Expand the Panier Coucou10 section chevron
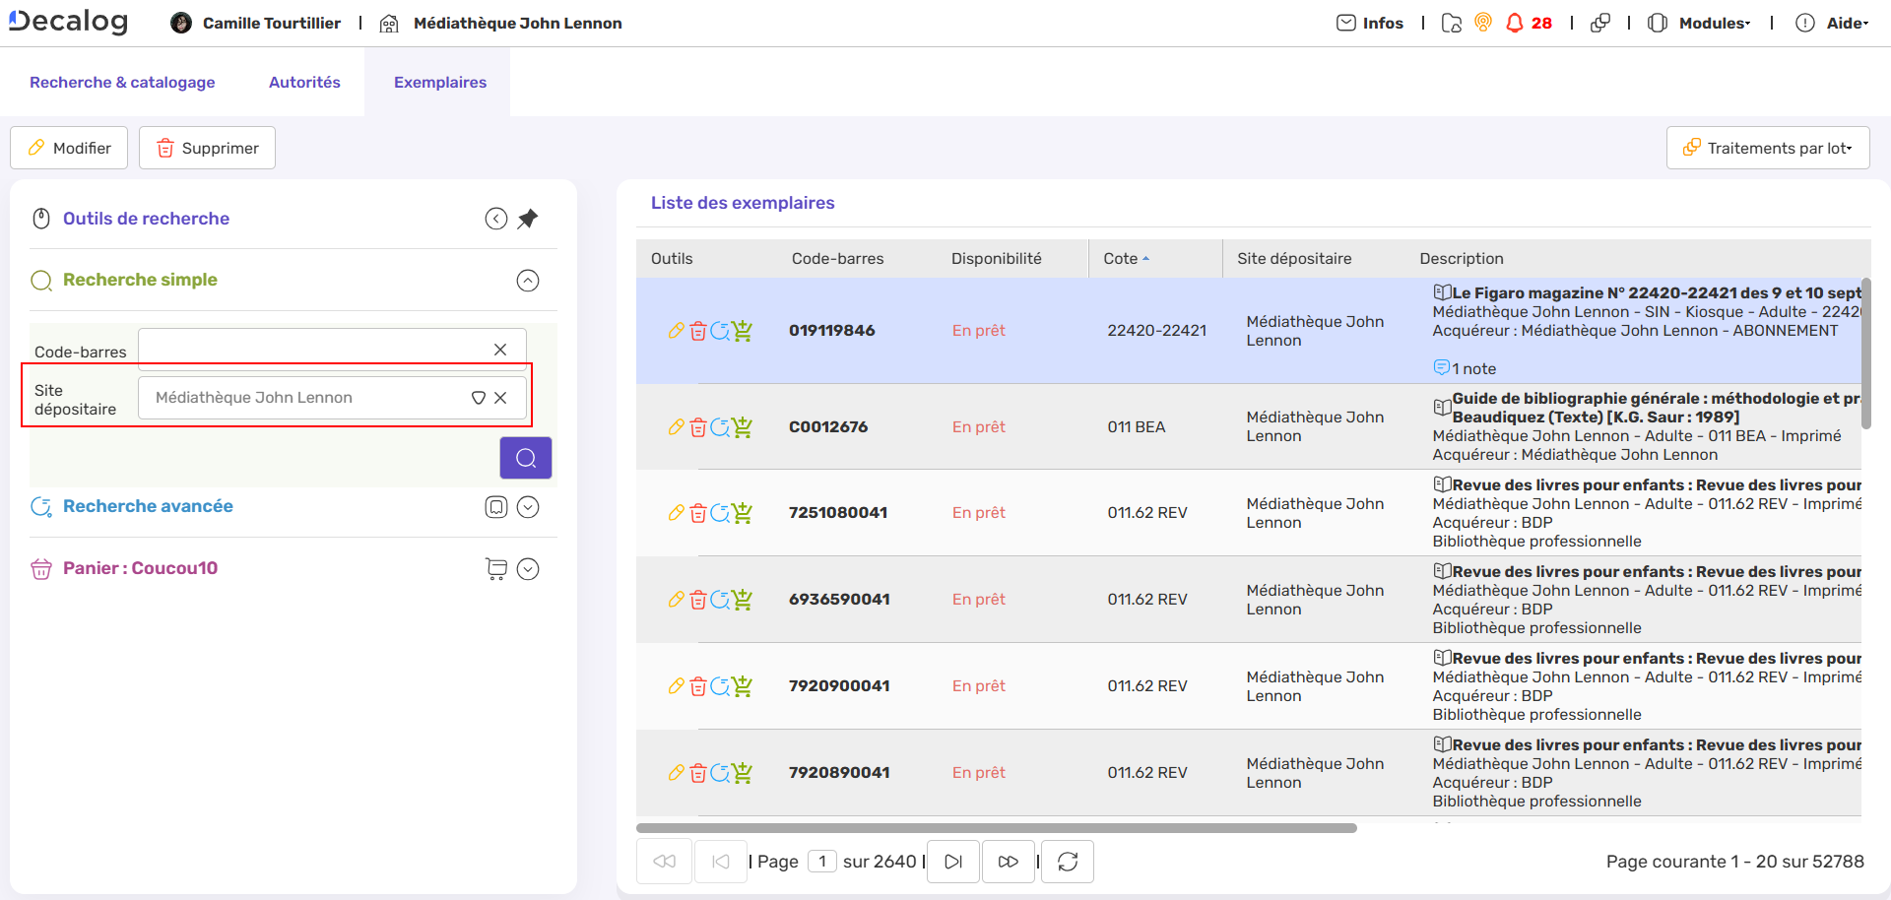1891x900 pixels. click(528, 569)
